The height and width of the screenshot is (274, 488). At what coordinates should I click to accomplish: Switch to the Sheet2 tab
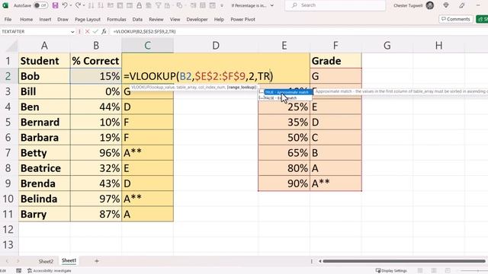[x=46, y=261]
